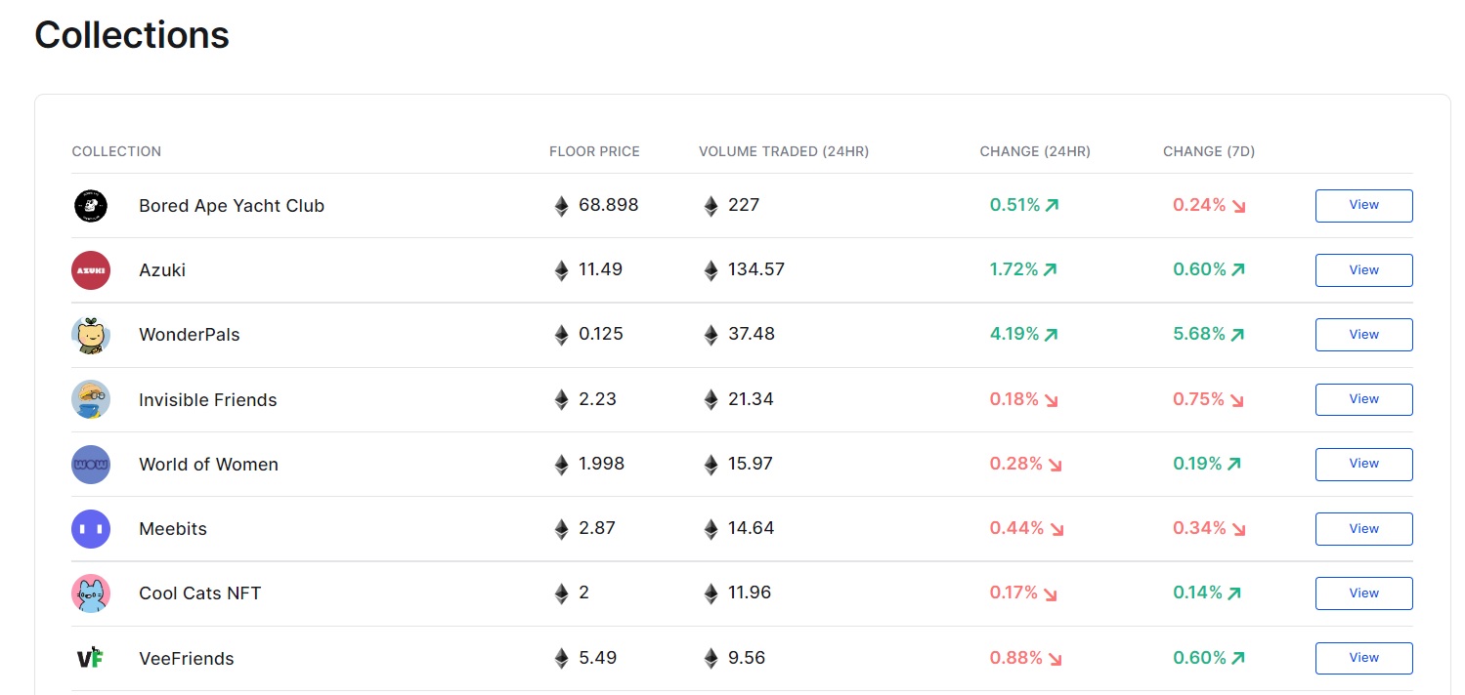Click Ethereum icon beside volume 15.97
The width and height of the screenshot is (1465, 695).
[x=711, y=465]
